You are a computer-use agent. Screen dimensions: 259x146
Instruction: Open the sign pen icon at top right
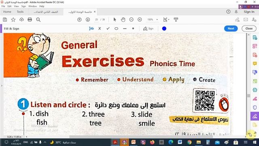click(238, 19)
